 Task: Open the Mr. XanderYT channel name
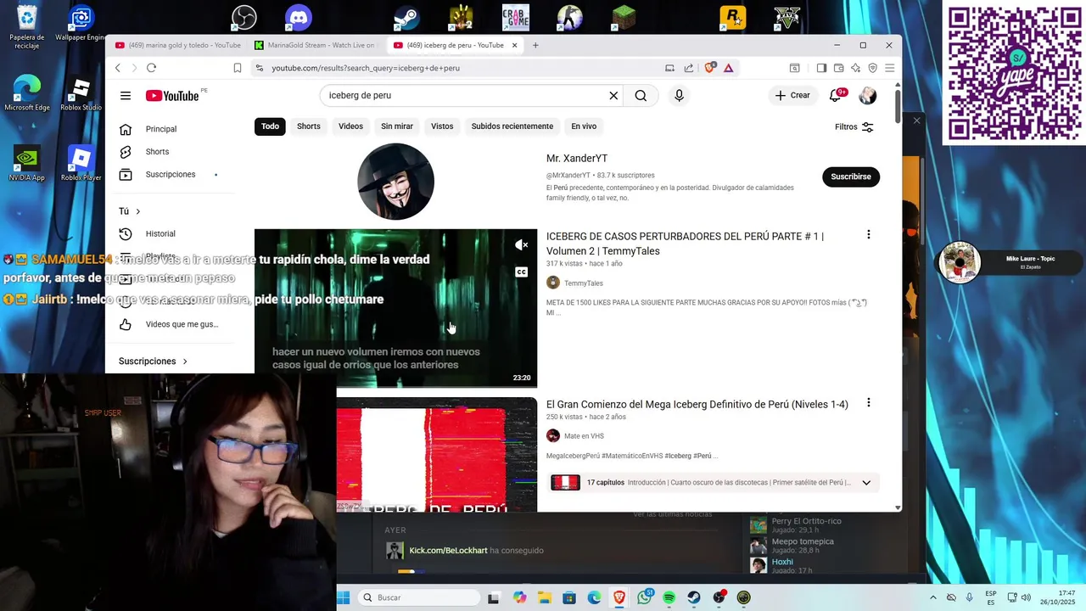coord(577,159)
